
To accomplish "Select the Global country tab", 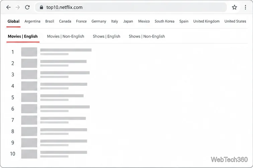I will [13, 21].
